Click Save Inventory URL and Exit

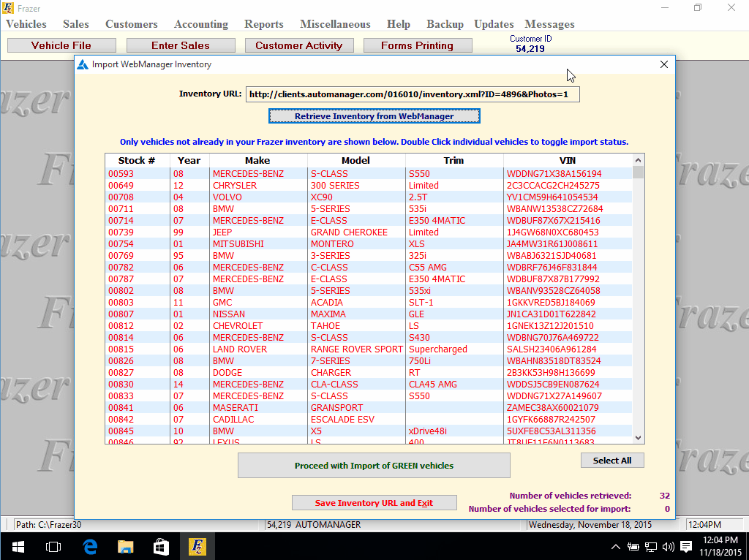click(x=374, y=503)
